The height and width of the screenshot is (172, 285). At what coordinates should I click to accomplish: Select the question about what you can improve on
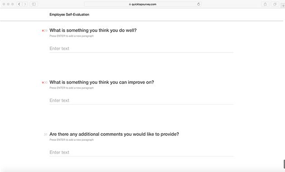coord(102,82)
